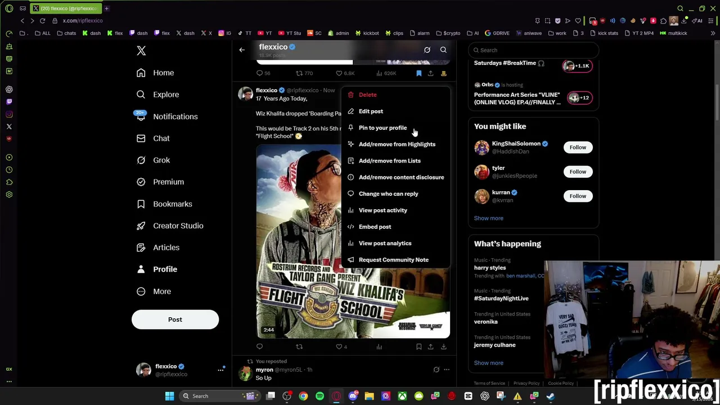This screenshot has height=405, width=720.
Task: Share the top post via upload icon
Action: pos(430,73)
